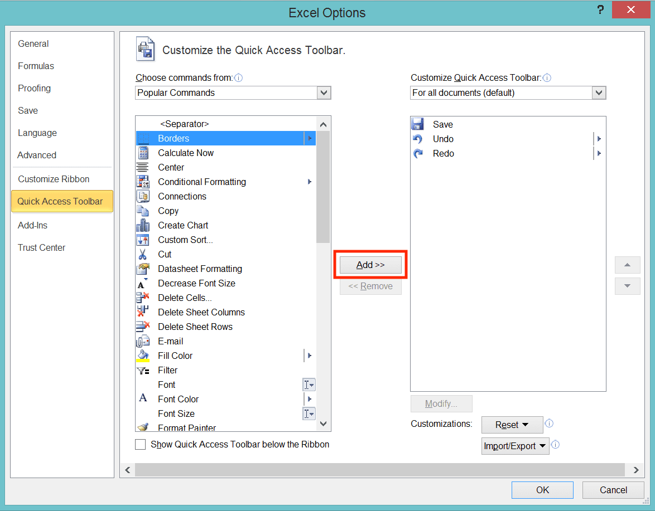Select the Save icon in the toolbar list
The height and width of the screenshot is (511, 655).
418,124
